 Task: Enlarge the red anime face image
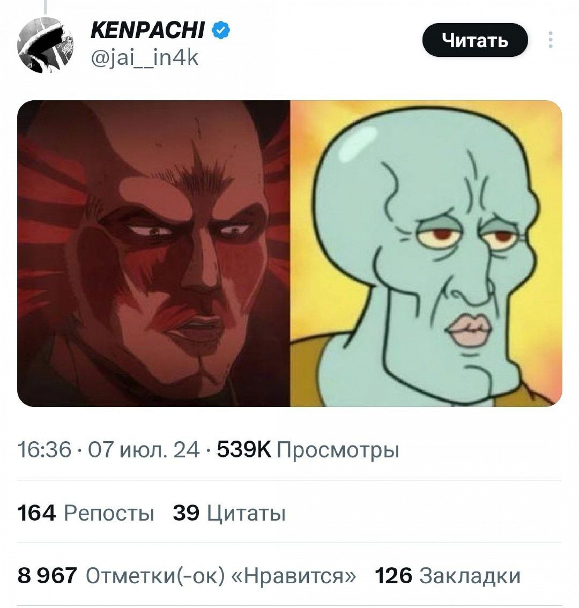pyautogui.click(x=154, y=253)
